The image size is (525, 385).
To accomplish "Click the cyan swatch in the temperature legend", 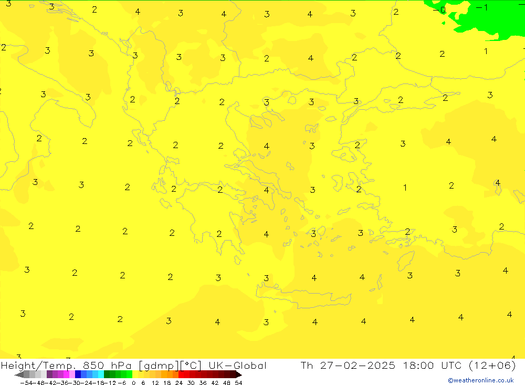I will pos(101,374).
